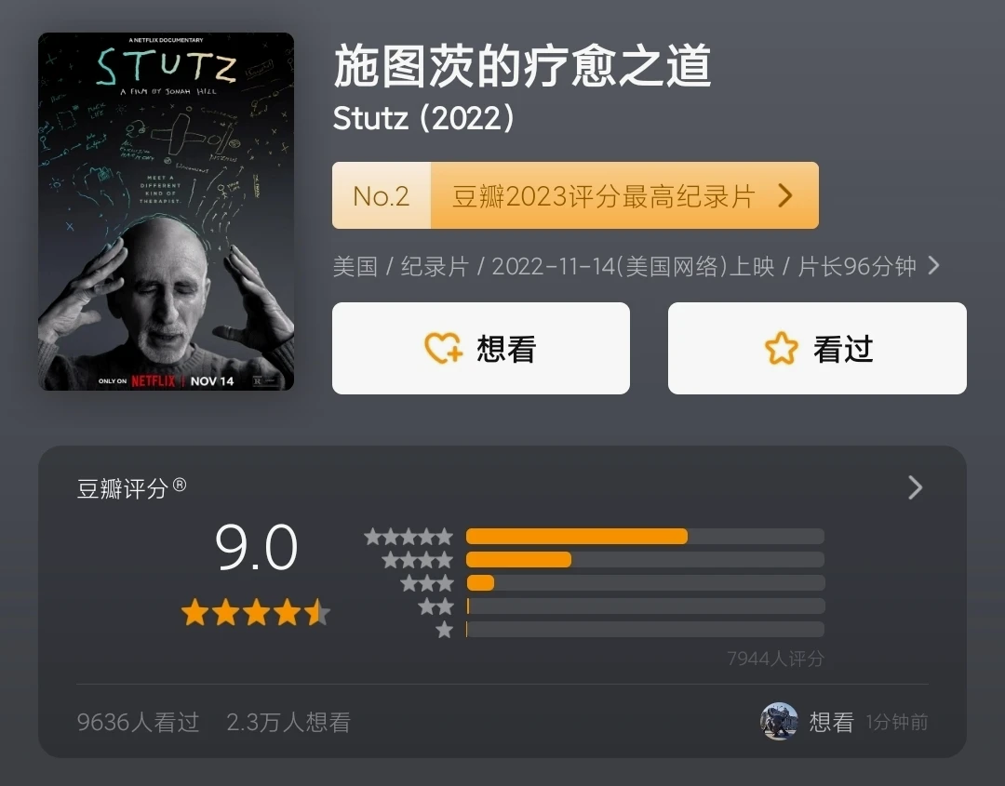
Task: Open chevron on 豆瓣2023评分最高纪录片 banner
Action: tap(785, 195)
